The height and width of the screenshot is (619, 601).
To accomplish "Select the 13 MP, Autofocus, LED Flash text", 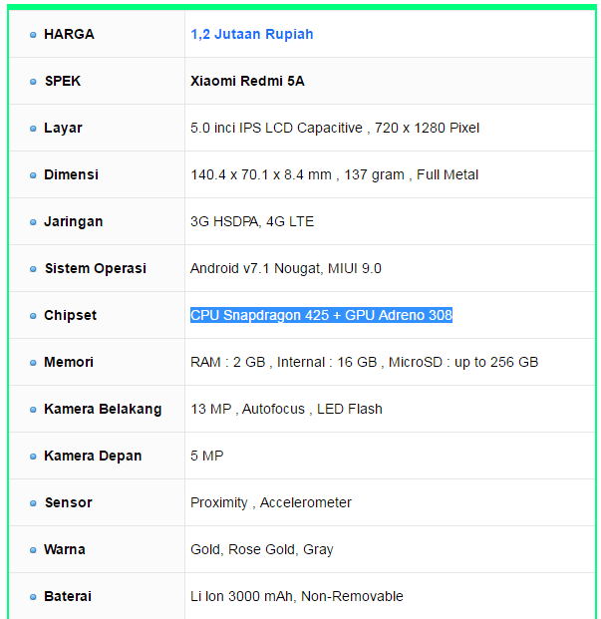I will click(286, 409).
